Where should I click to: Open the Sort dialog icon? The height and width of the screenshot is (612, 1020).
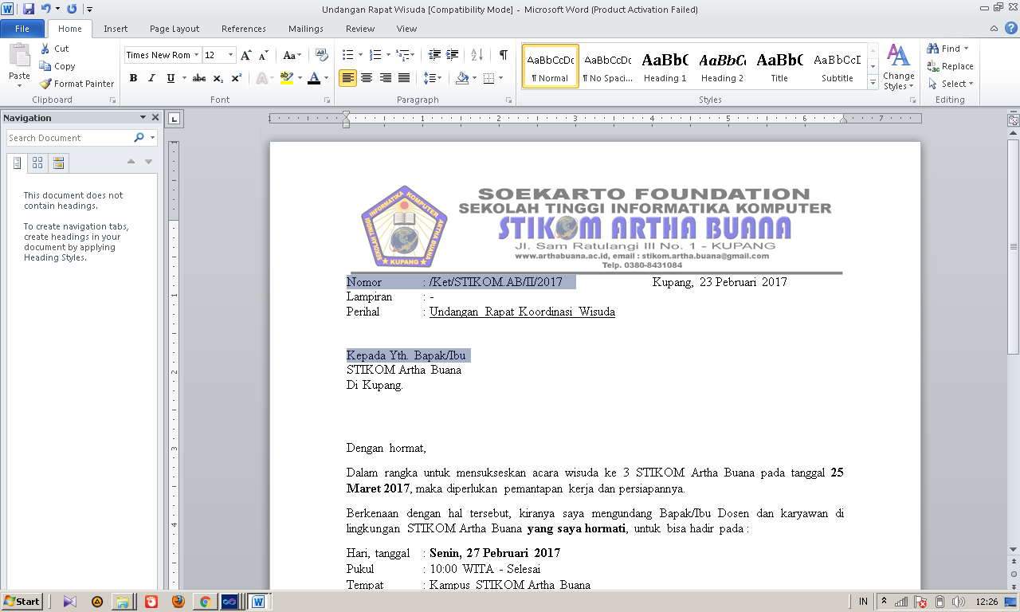[476, 54]
